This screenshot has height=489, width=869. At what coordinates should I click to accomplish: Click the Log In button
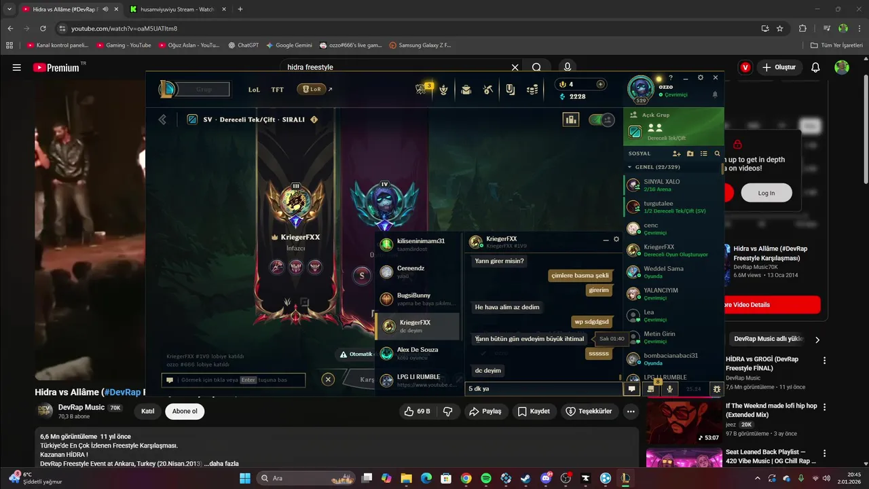tap(766, 193)
